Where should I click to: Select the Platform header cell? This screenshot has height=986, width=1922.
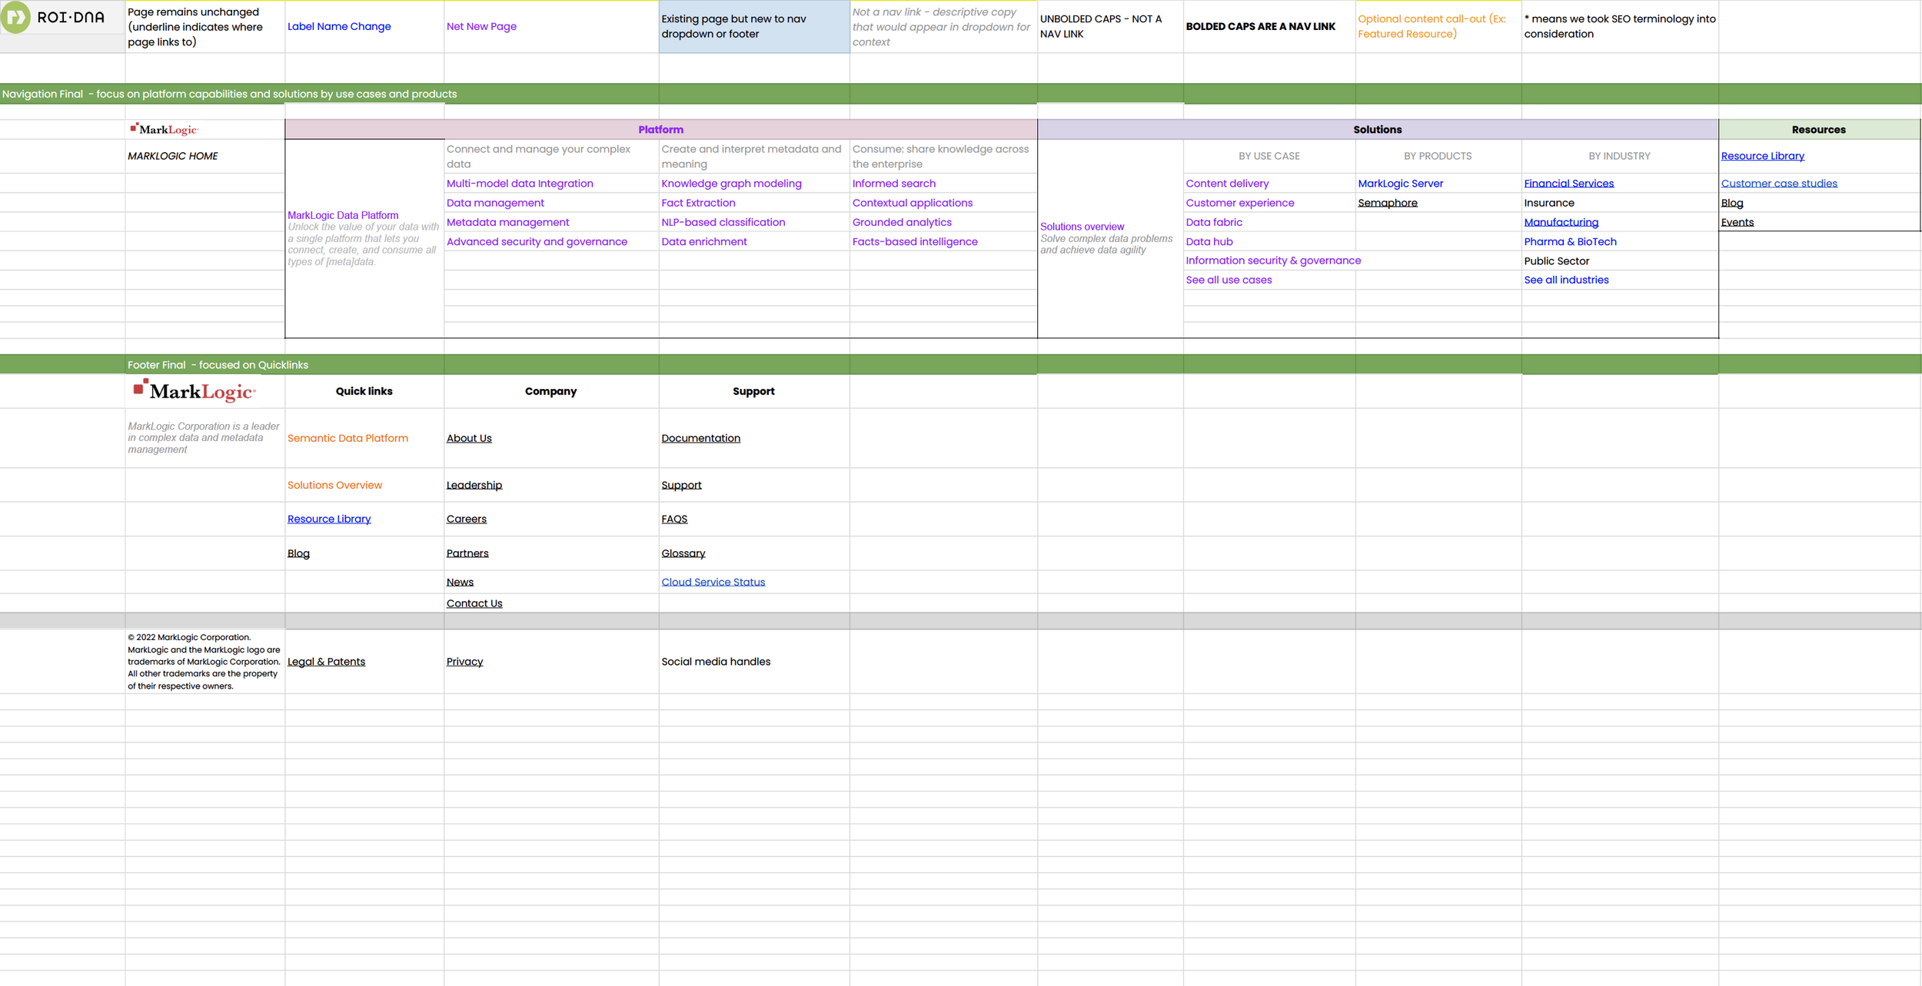(x=660, y=130)
